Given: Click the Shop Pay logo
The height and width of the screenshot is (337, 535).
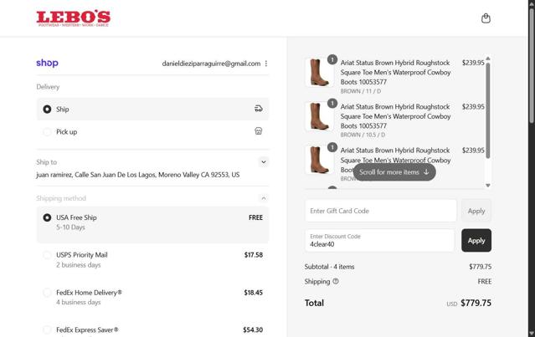Looking at the screenshot, I should 47,63.
